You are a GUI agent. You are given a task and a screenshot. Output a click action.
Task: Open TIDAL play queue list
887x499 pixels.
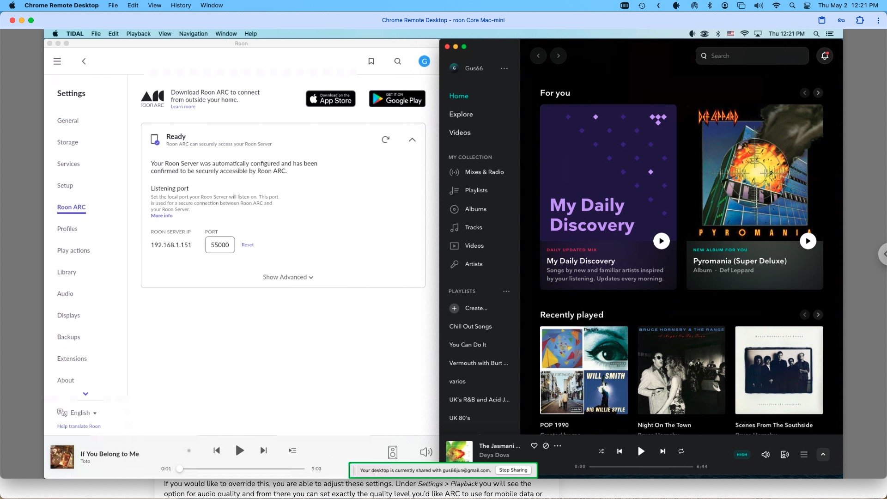point(804,455)
